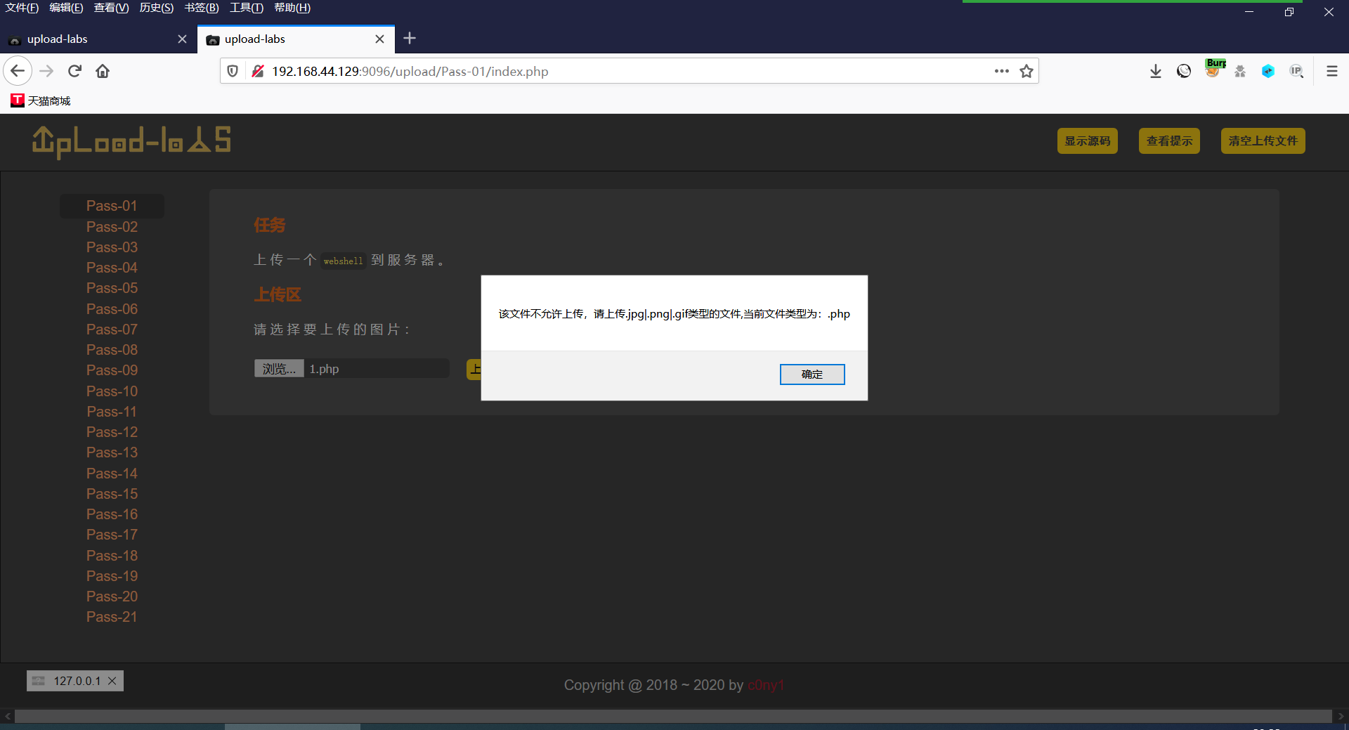Toggle the insecure connection padlock indicator
1349x730 pixels.
pos(257,70)
